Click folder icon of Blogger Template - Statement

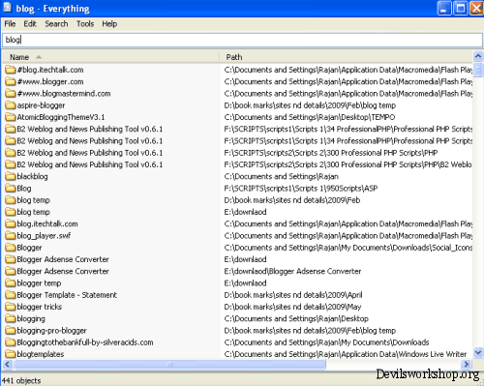click(11, 295)
